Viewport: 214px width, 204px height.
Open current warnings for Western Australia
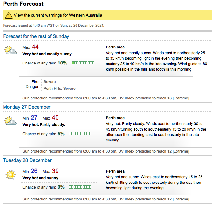click(x=58, y=15)
